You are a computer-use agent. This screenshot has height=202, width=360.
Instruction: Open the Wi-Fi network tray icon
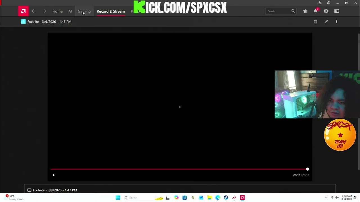(x=332, y=198)
